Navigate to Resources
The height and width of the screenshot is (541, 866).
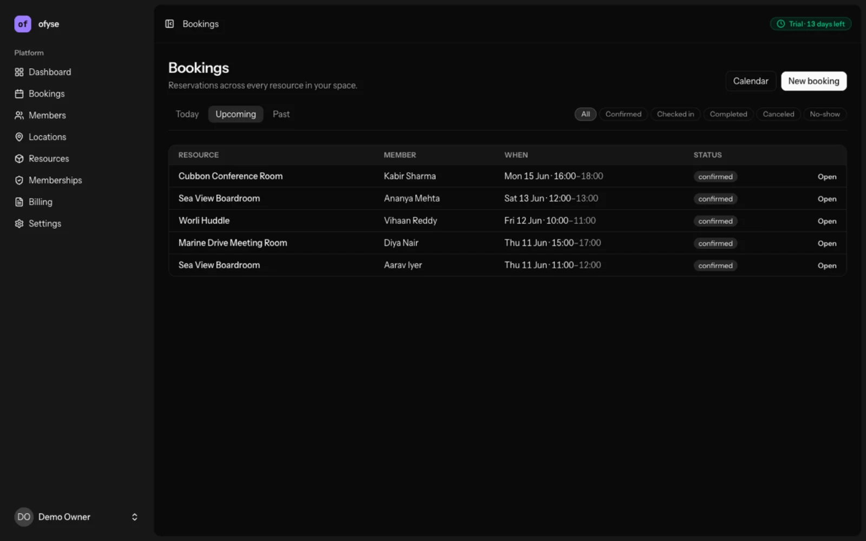tap(76, 159)
